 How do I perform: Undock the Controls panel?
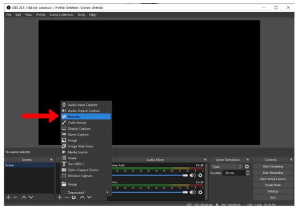[x=291, y=160]
